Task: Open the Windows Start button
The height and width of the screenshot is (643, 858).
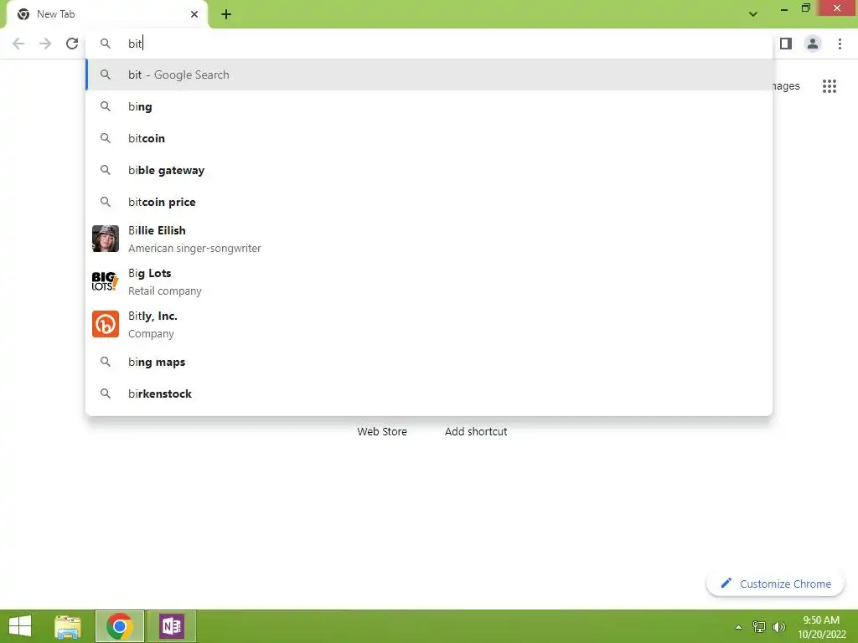Action: pos(20,626)
